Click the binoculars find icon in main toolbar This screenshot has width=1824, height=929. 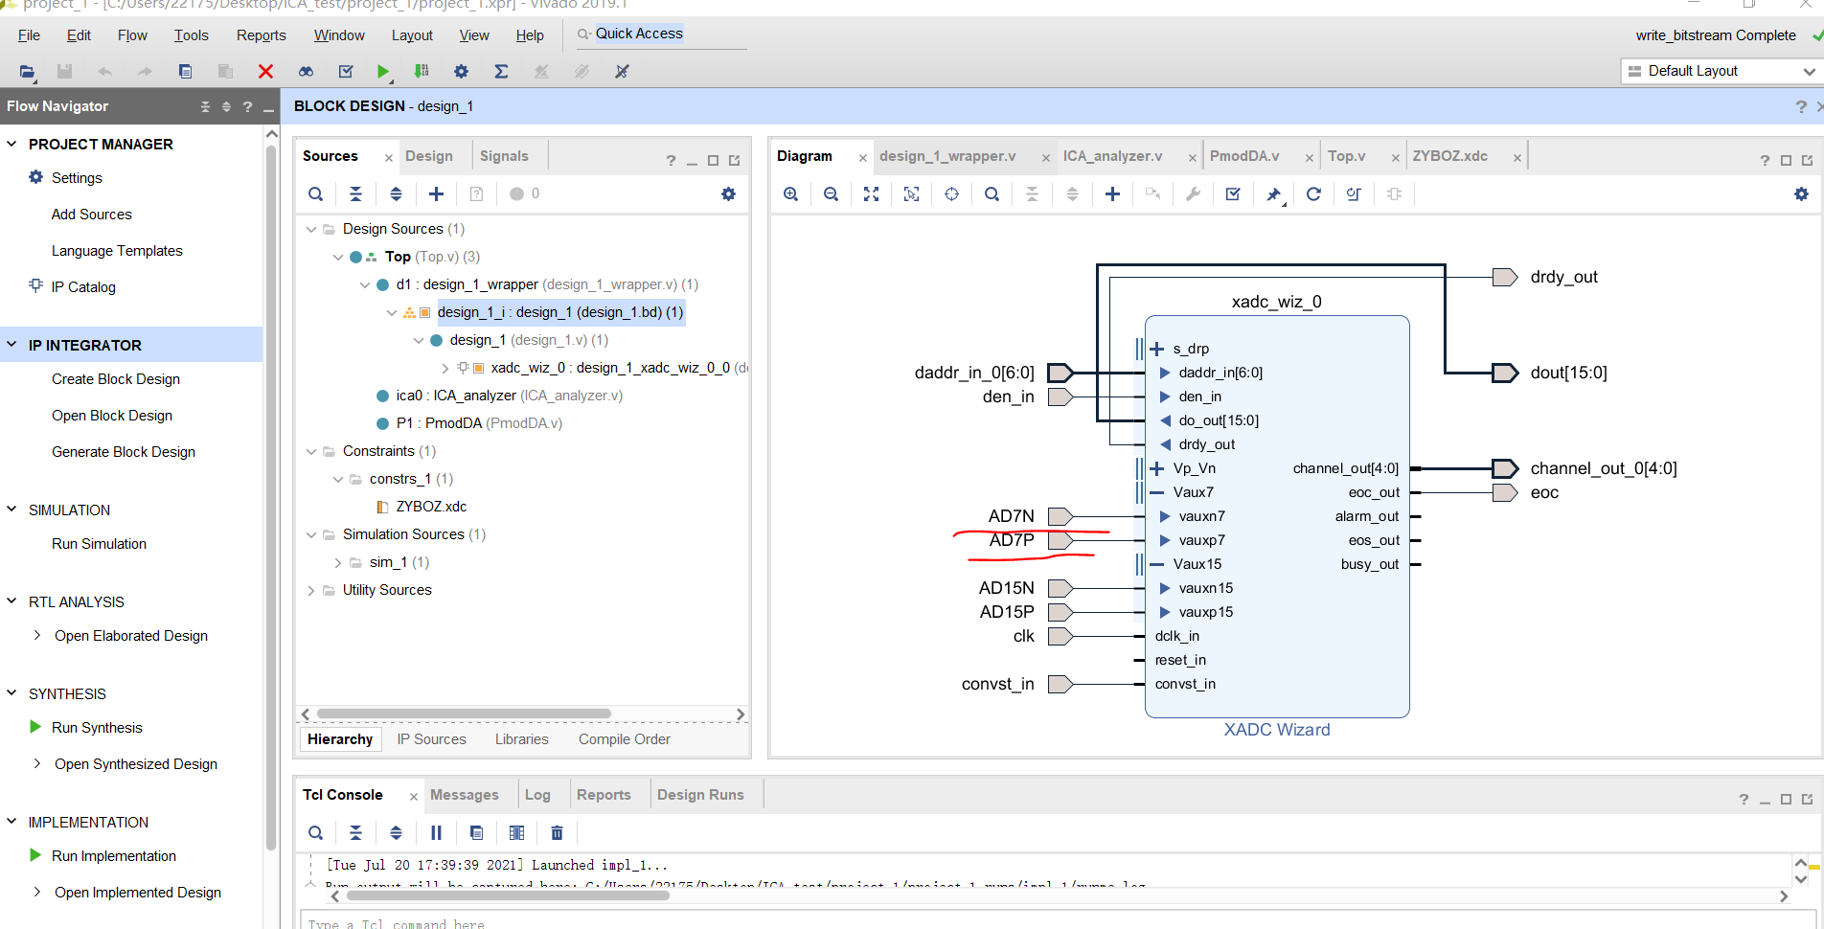coord(306,71)
